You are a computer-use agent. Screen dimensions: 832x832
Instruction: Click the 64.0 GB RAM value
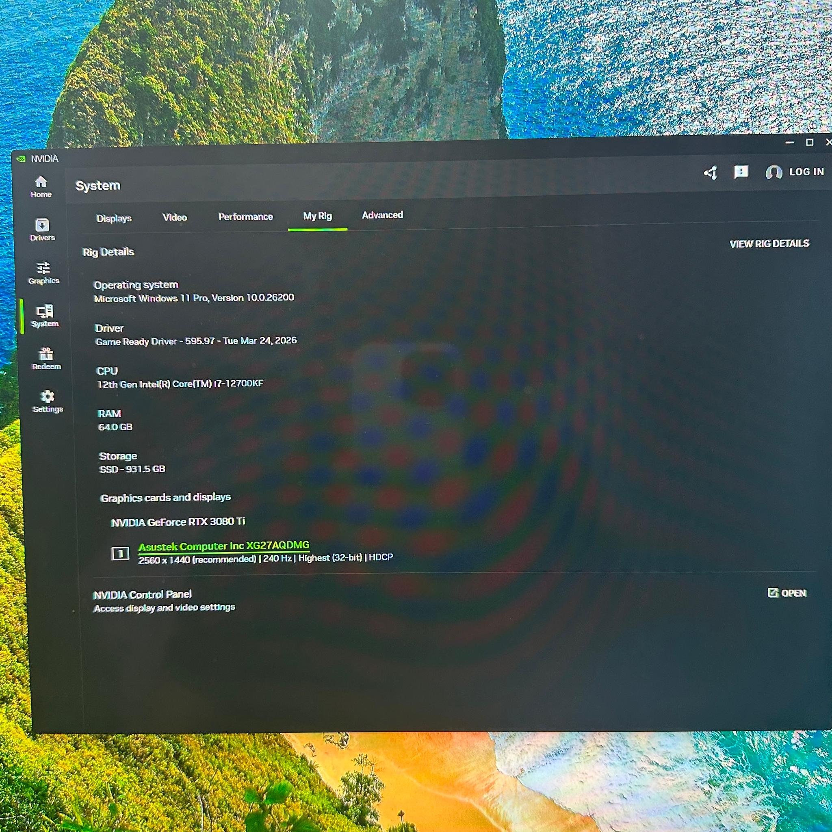(x=115, y=427)
